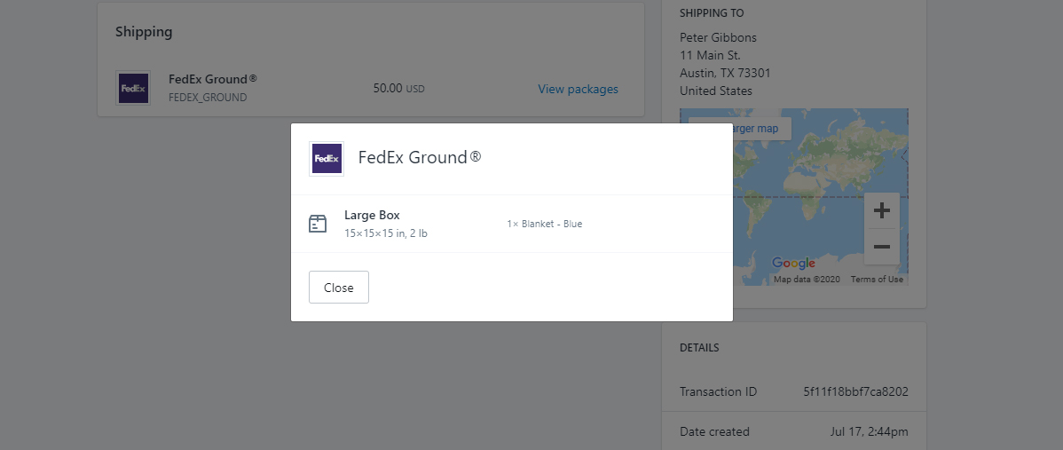Click the Large Box package icon

pyautogui.click(x=318, y=224)
